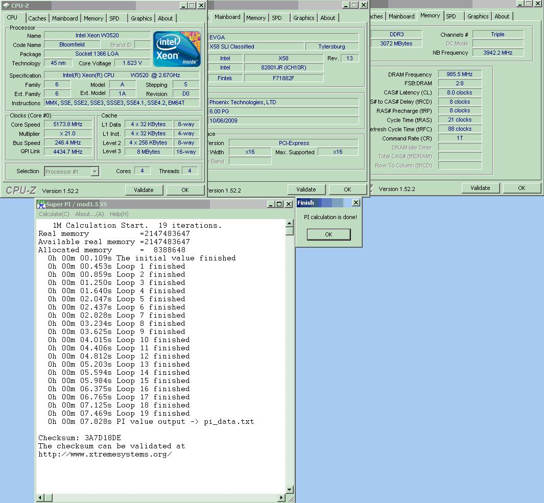544x503 pixels.
Task: Open About tab in Memory CPU-Z window
Action: (x=502, y=16)
